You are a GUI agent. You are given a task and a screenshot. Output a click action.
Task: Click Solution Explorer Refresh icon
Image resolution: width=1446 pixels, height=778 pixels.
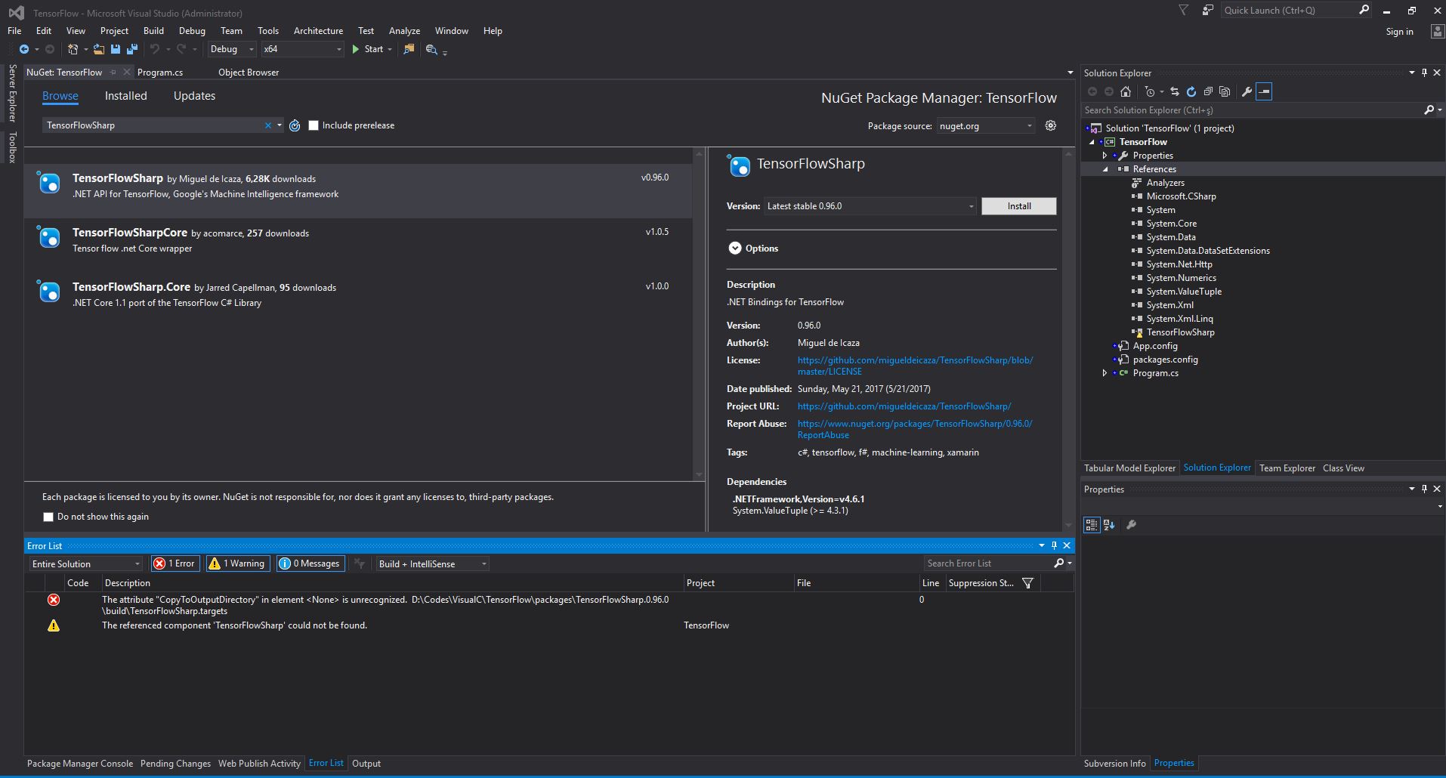[1191, 91]
